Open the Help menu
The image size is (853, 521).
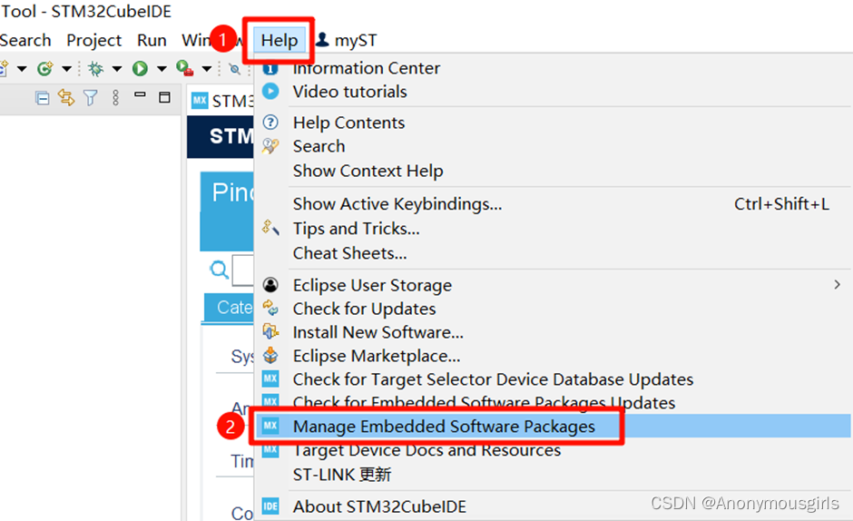click(x=279, y=40)
